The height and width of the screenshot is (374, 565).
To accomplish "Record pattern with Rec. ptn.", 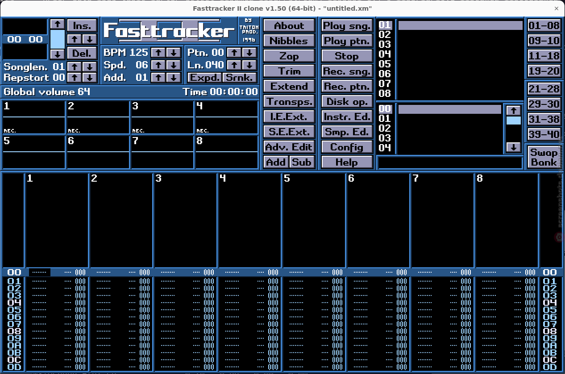I will (347, 86).
